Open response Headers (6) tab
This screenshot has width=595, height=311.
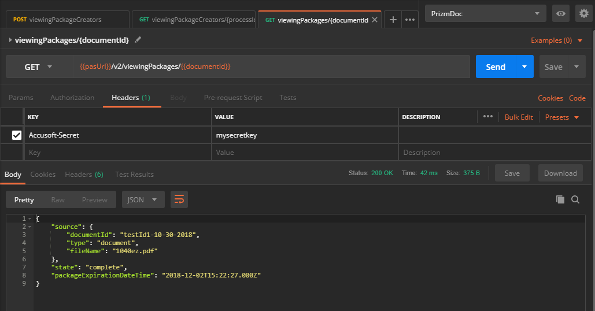[x=84, y=175]
